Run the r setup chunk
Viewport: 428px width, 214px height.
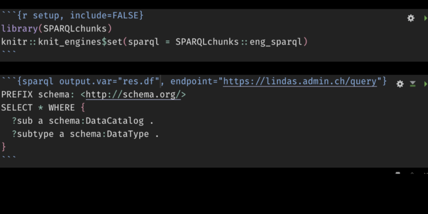(x=425, y=18)
